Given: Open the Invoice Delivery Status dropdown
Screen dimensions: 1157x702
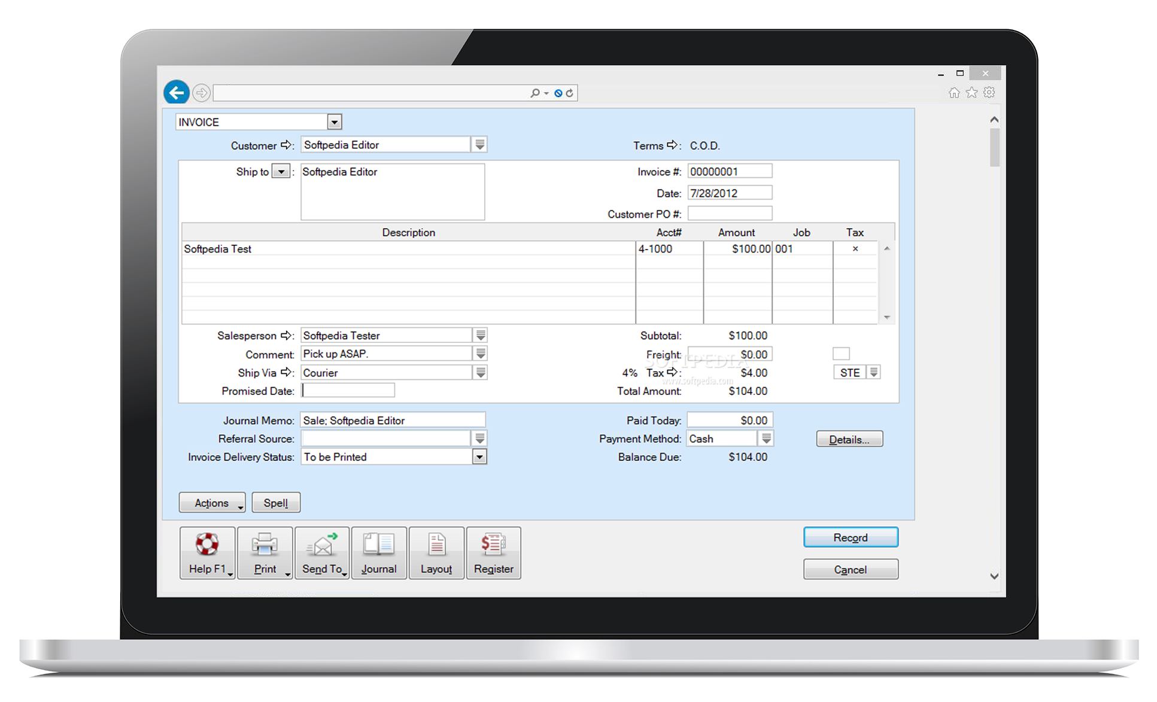Looking at the screenshot, I should tap(479, 457).
